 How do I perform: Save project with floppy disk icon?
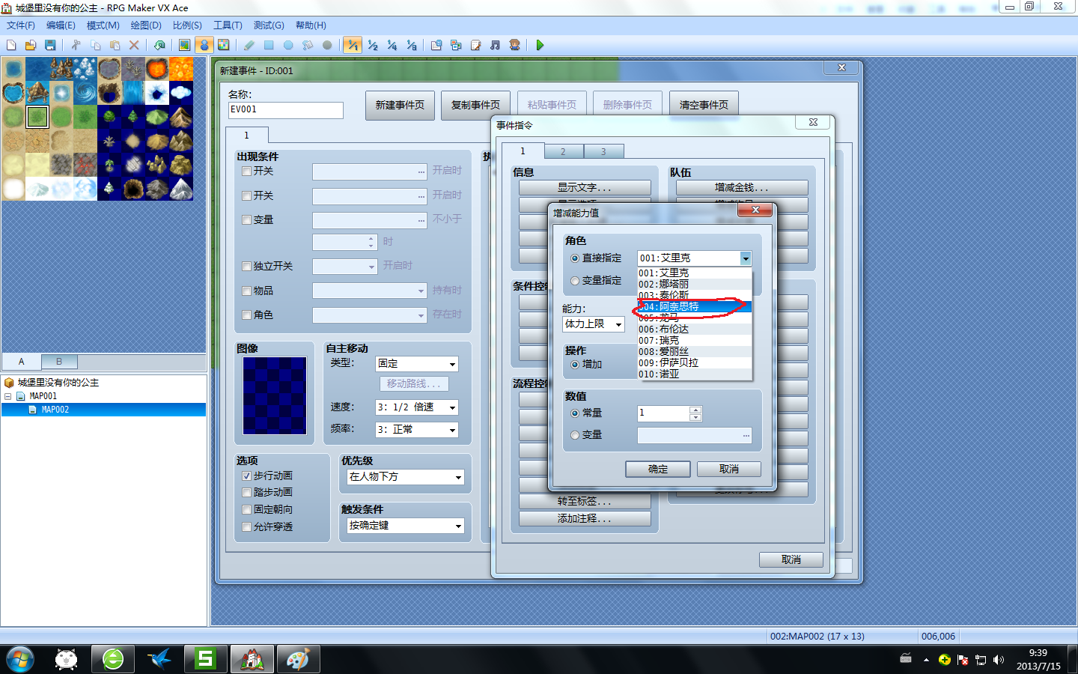click(x=50, y=45)
